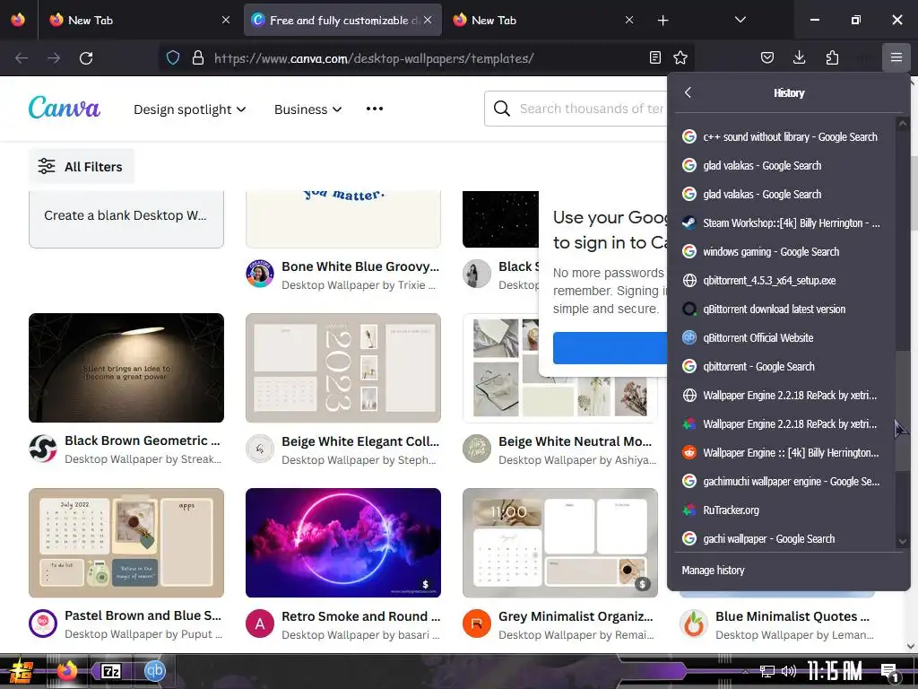Open the Firefox hamburger application menu

(x=896, y=57)
